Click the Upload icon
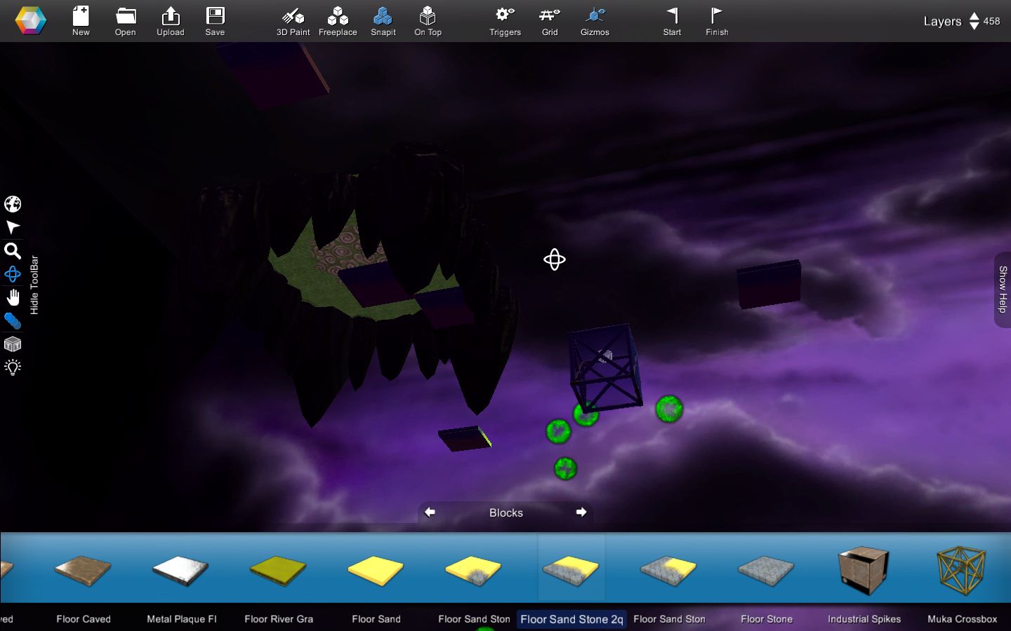The image size is (1011, 631). [171, 21]
